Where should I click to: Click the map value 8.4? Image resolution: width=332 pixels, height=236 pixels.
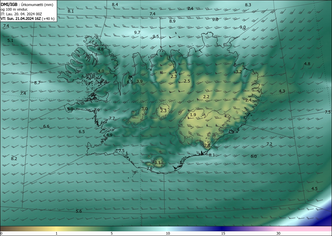coord(115,4)
